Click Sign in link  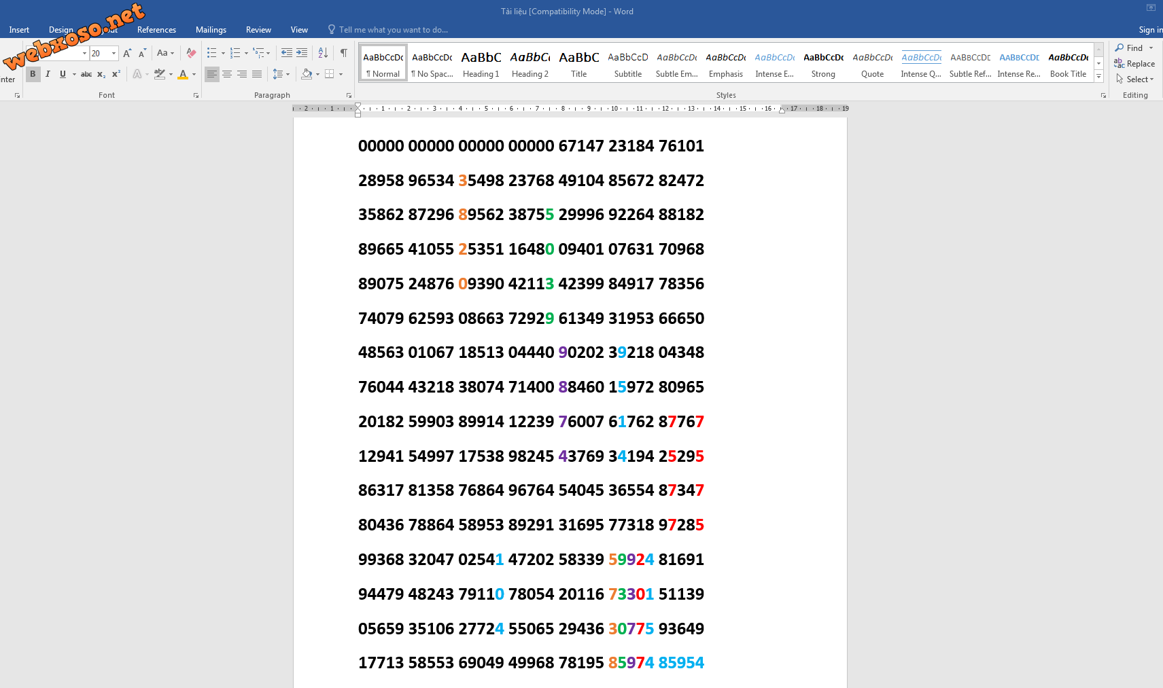coord(1151,30)
